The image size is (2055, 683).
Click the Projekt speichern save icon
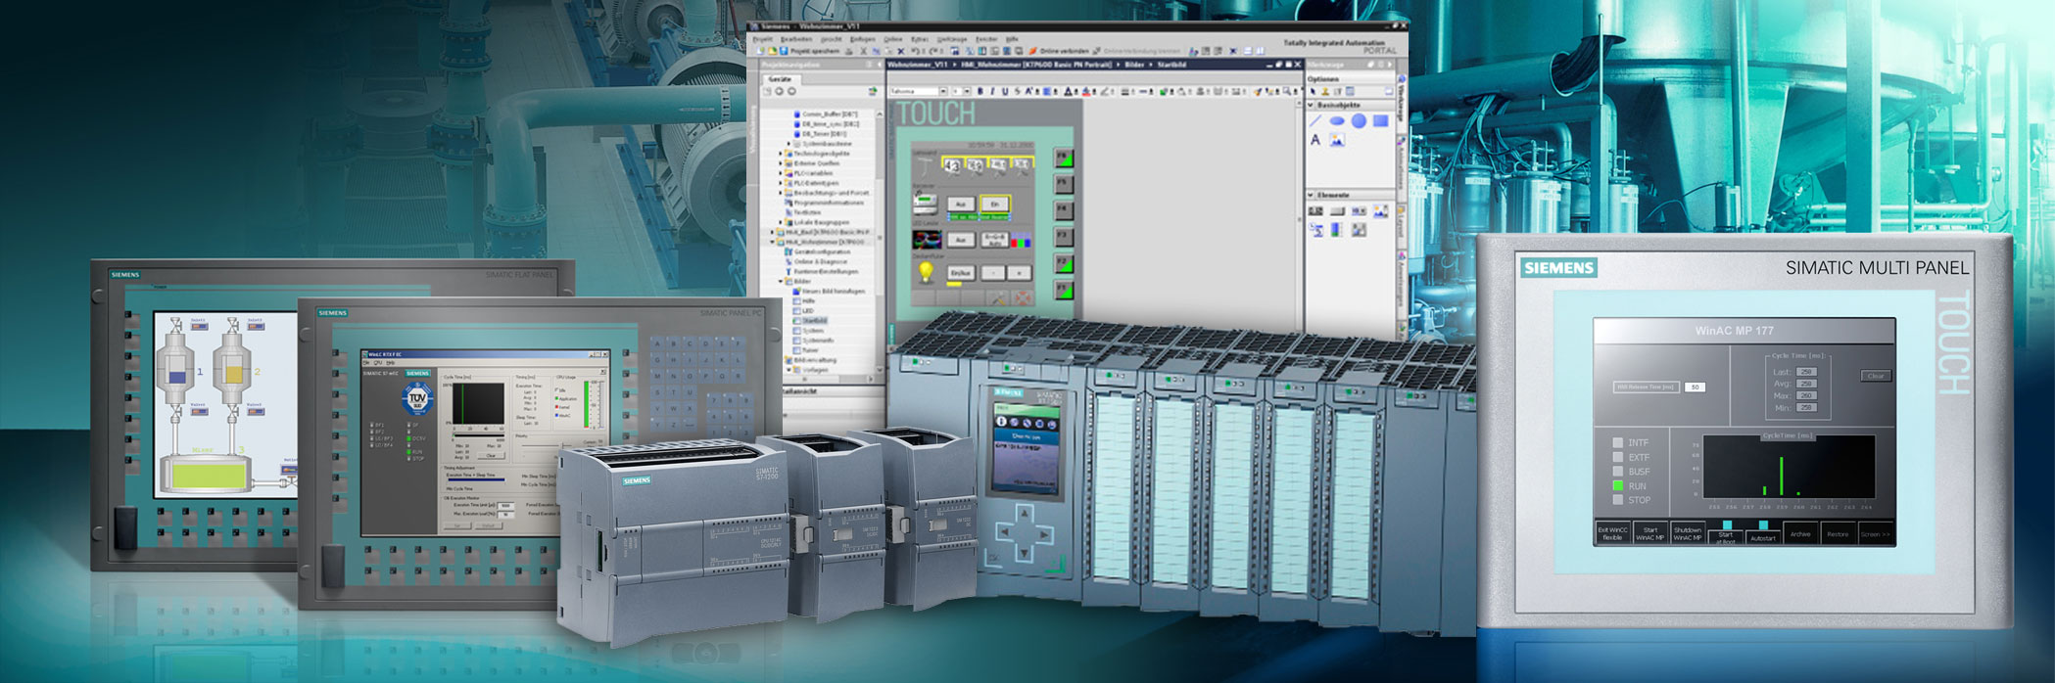click(784, 51)
